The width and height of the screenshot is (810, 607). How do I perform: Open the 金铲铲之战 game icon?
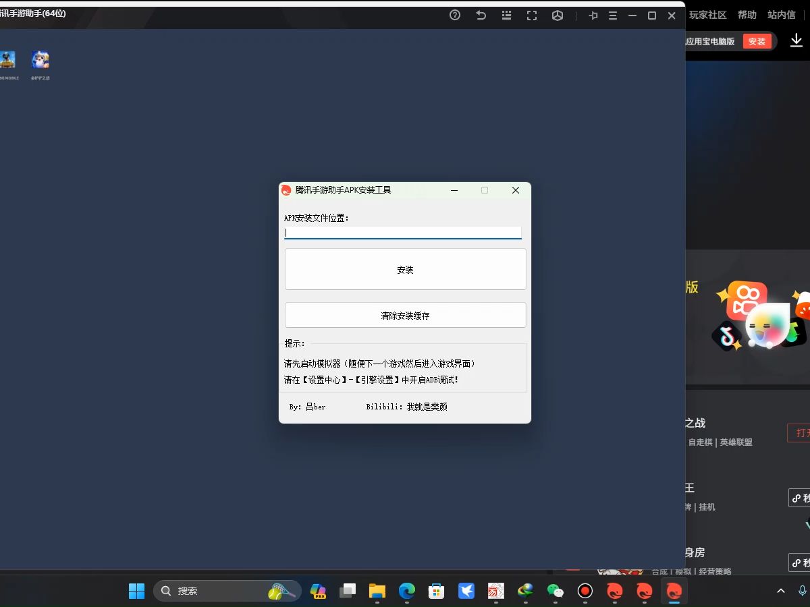pos(40,61)
